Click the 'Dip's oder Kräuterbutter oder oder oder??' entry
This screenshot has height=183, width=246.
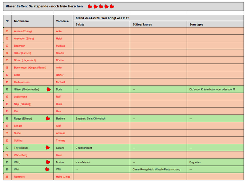pyautogui.click(x=212, y=89)
